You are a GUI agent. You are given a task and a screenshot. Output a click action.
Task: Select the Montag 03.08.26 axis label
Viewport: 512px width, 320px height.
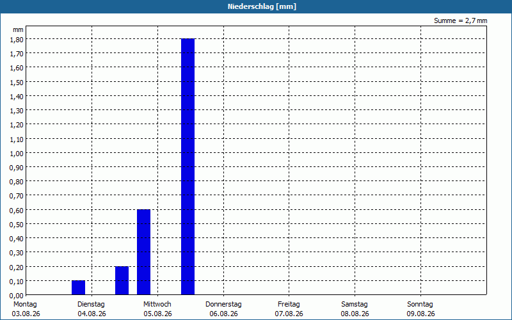[26, 309]
